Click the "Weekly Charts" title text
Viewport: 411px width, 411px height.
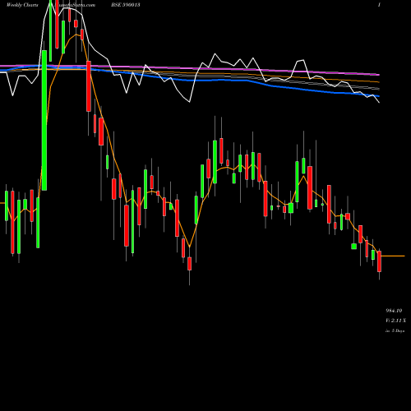coord(22,5)
